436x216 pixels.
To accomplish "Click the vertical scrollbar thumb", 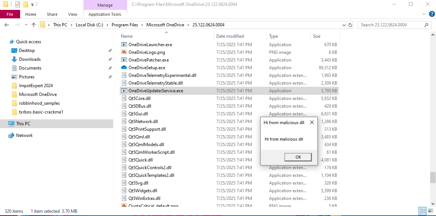I will 433,178.
